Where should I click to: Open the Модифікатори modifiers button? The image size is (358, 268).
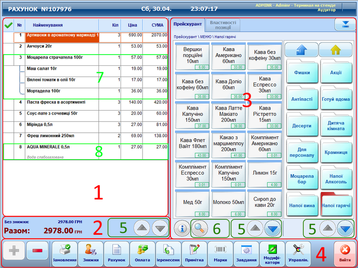click(272, 253)
